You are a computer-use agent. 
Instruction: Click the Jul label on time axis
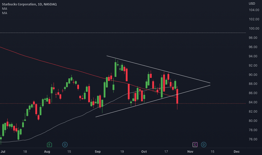(x=3, y=152)
